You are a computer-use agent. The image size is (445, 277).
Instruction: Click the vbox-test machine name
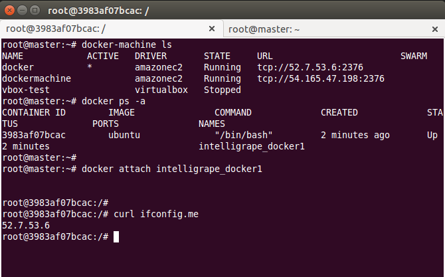pyautogui.click(x=26, y=90)
